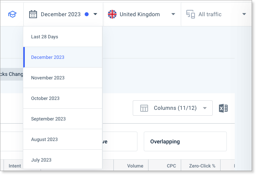
Task: Click the United Kingdom flag icon
Action: point(112,14)
